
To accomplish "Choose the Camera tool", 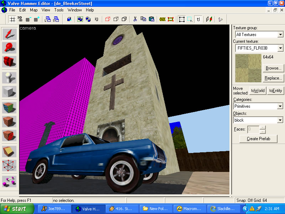I will click(x=9, y=61).
